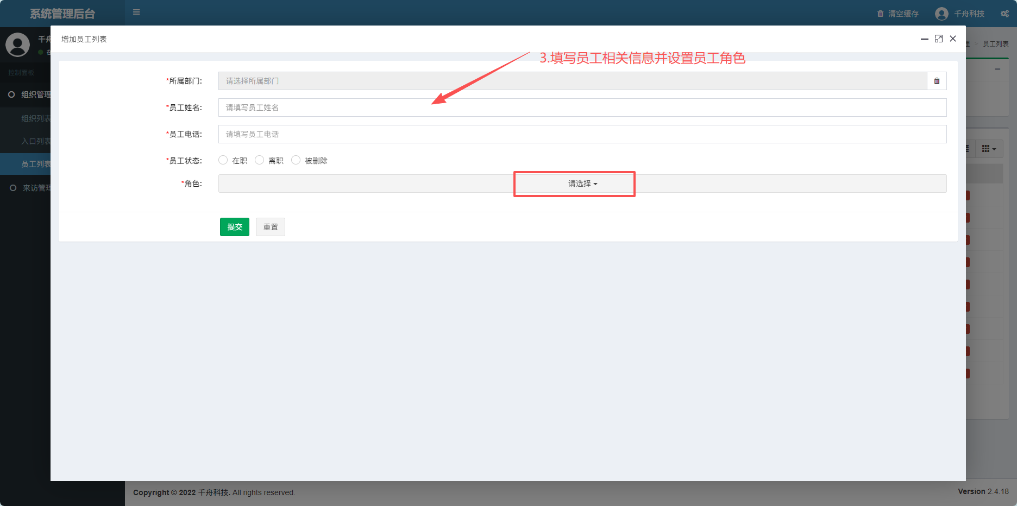Screen dimensions: 1017x506
Task: Select the 离职 employee status radio
Action: coord(259,160)
